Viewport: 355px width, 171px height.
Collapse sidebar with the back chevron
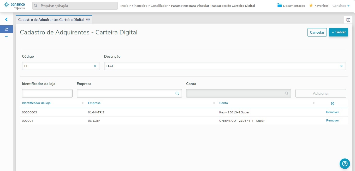[x=7, y=19]
